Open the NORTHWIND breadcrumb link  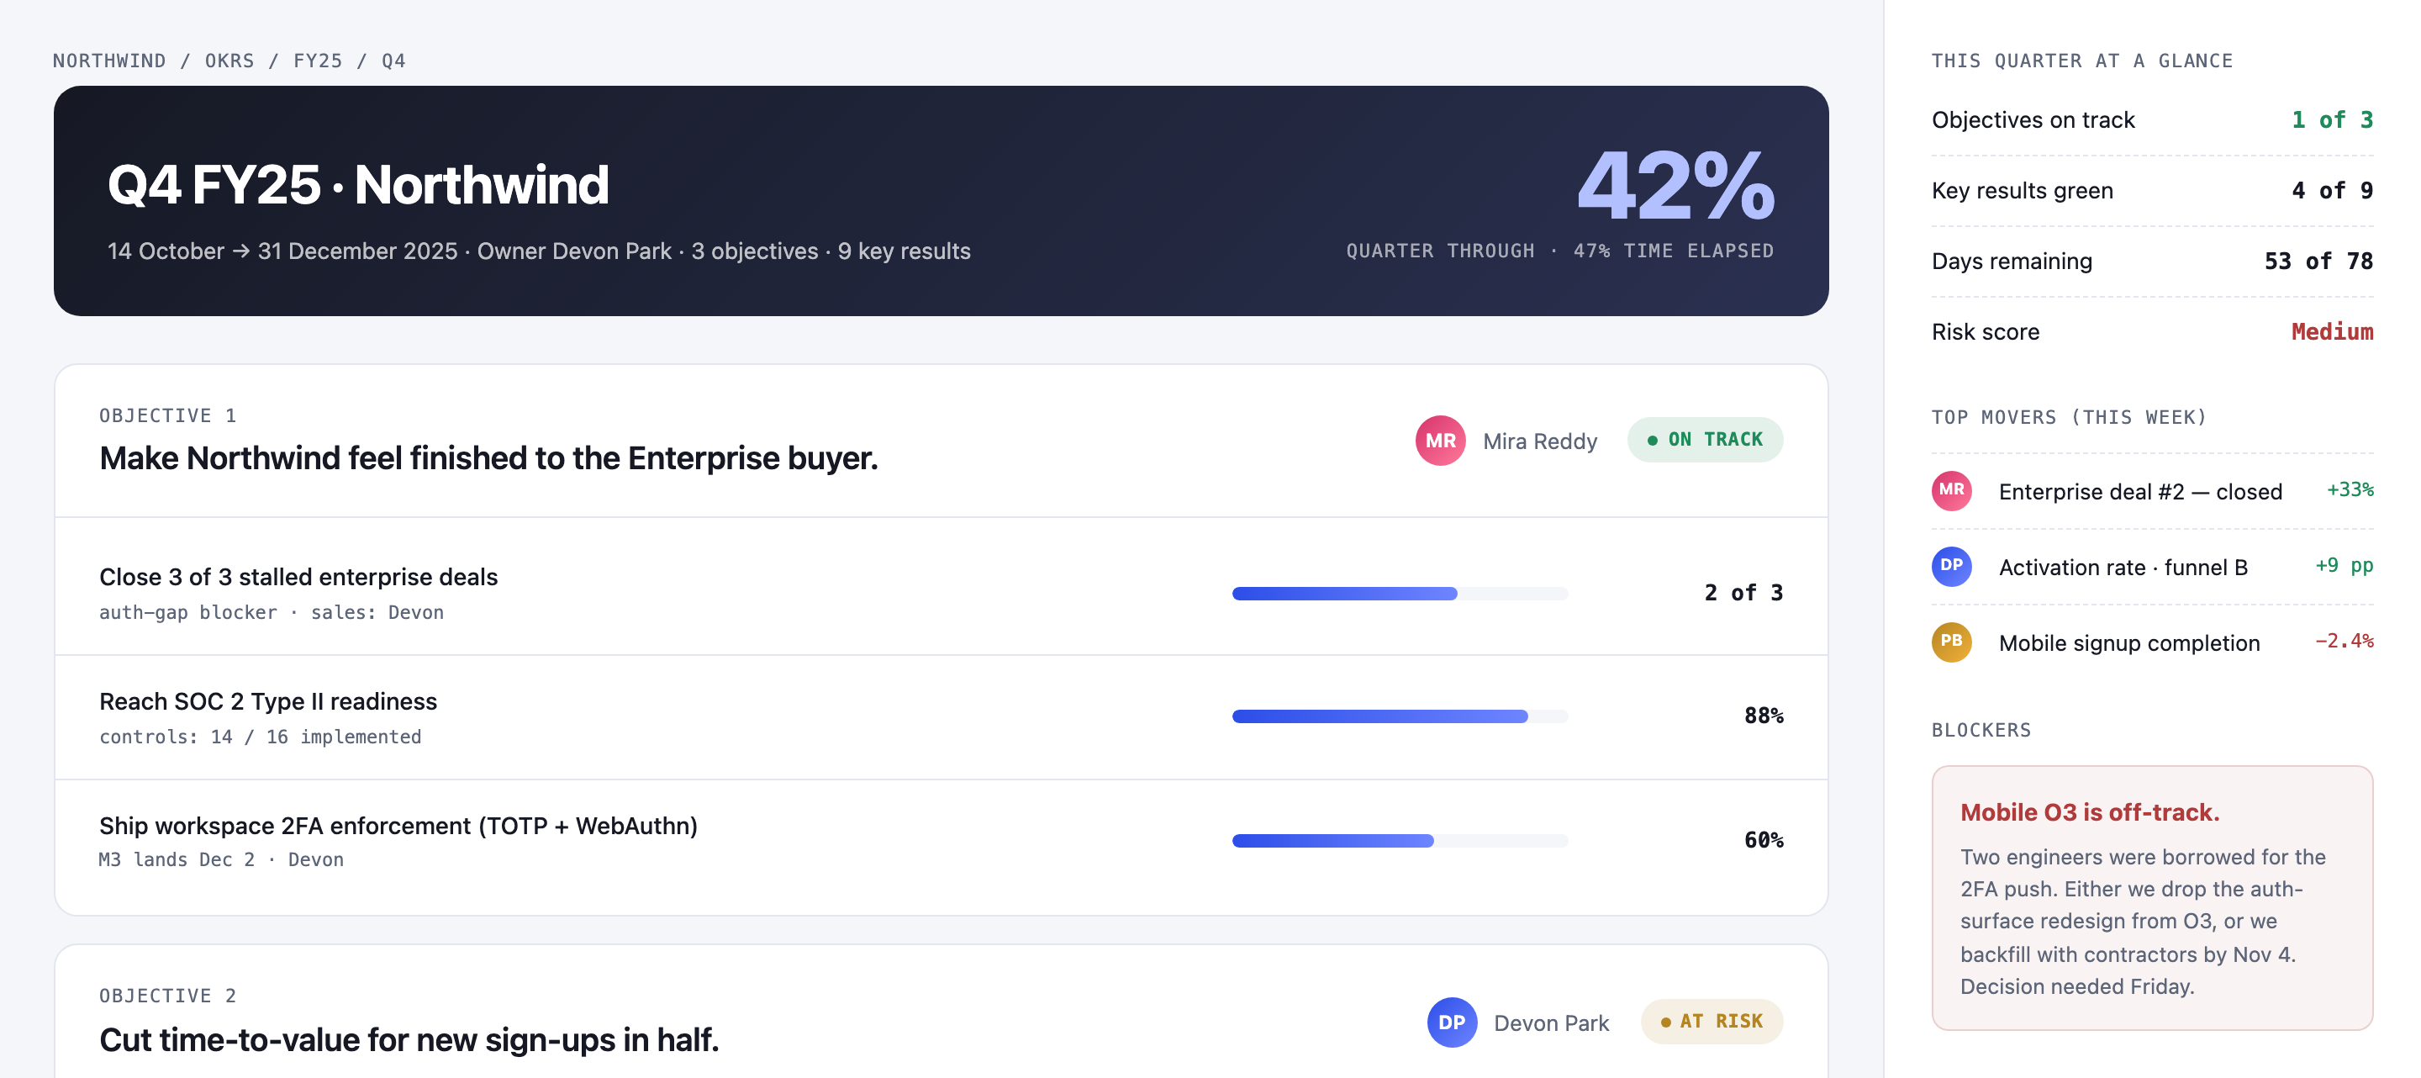point(109,61)
